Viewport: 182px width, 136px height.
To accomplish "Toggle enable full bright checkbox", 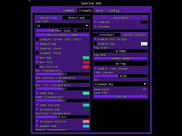I will pyautogui.click(x=95, y=39).
